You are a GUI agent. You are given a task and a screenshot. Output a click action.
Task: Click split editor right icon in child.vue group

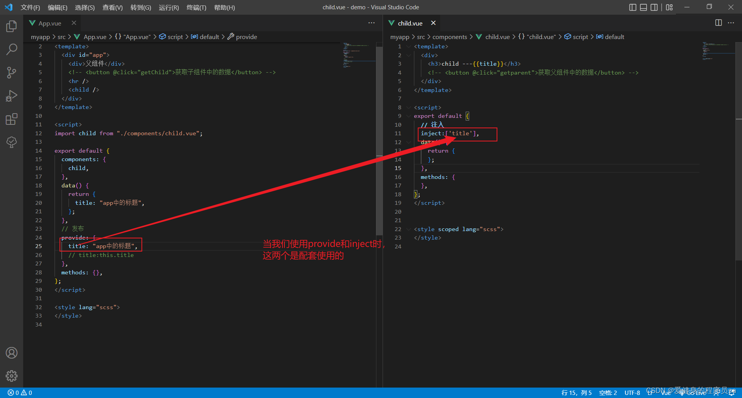point(718,23)
